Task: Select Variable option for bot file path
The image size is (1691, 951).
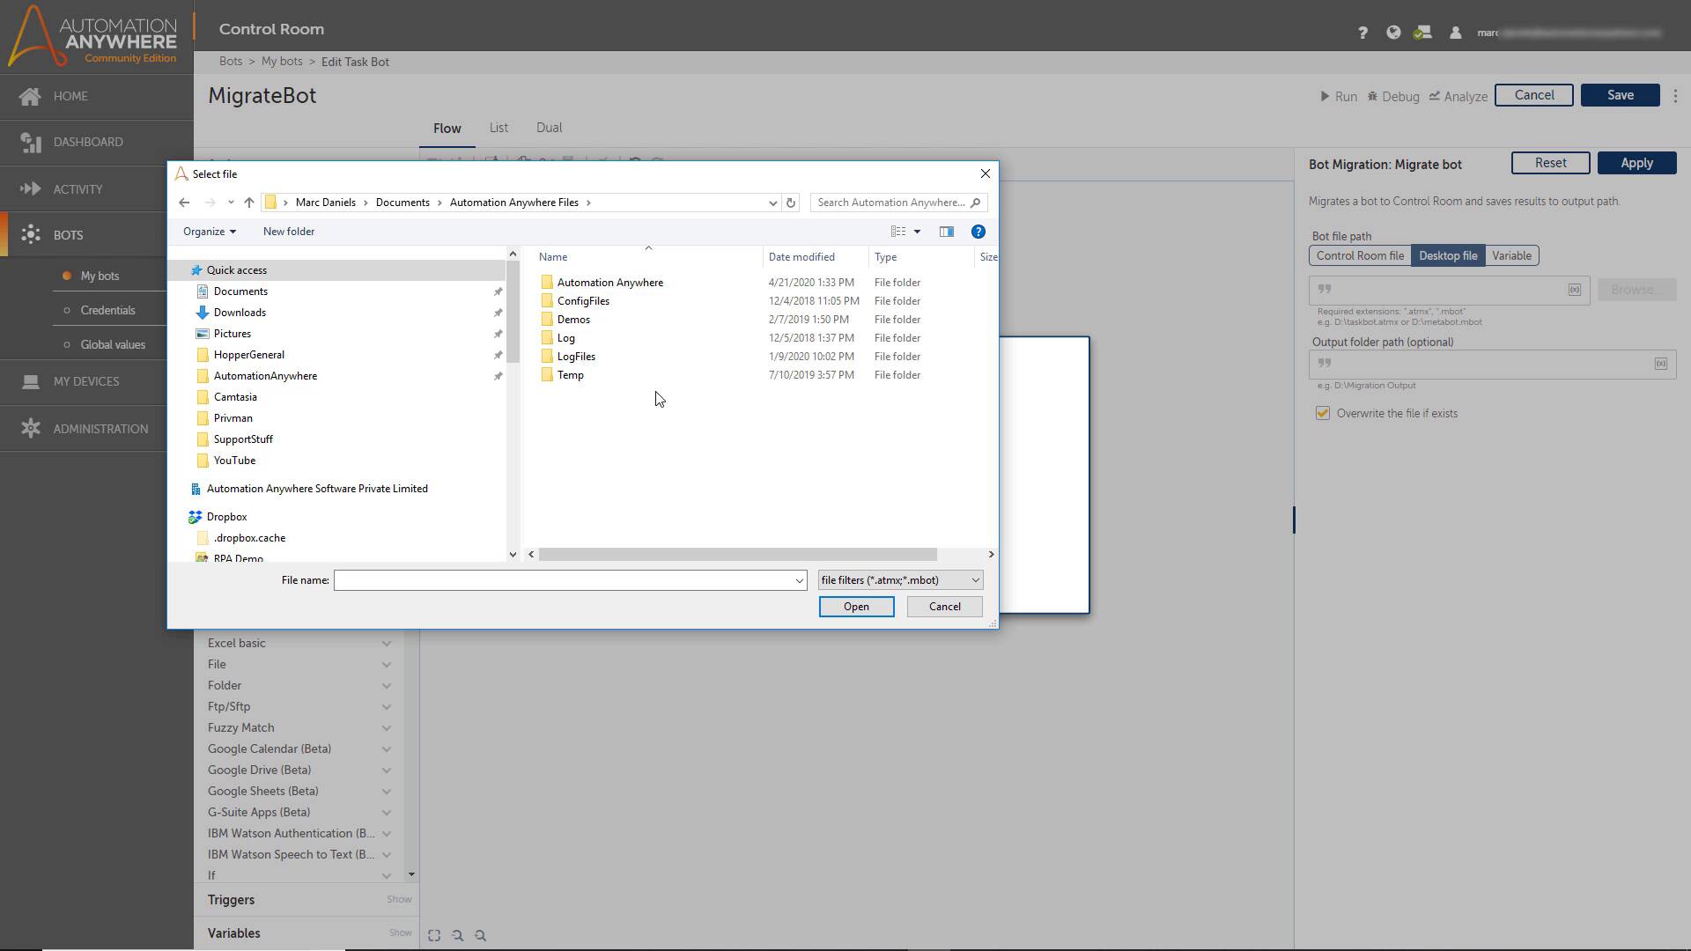Action: click(x=1511, y=256)
